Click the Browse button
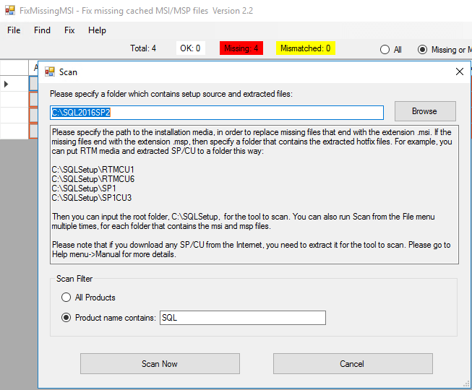The height and width of the screenshot is (390, 472). point(424,111)
